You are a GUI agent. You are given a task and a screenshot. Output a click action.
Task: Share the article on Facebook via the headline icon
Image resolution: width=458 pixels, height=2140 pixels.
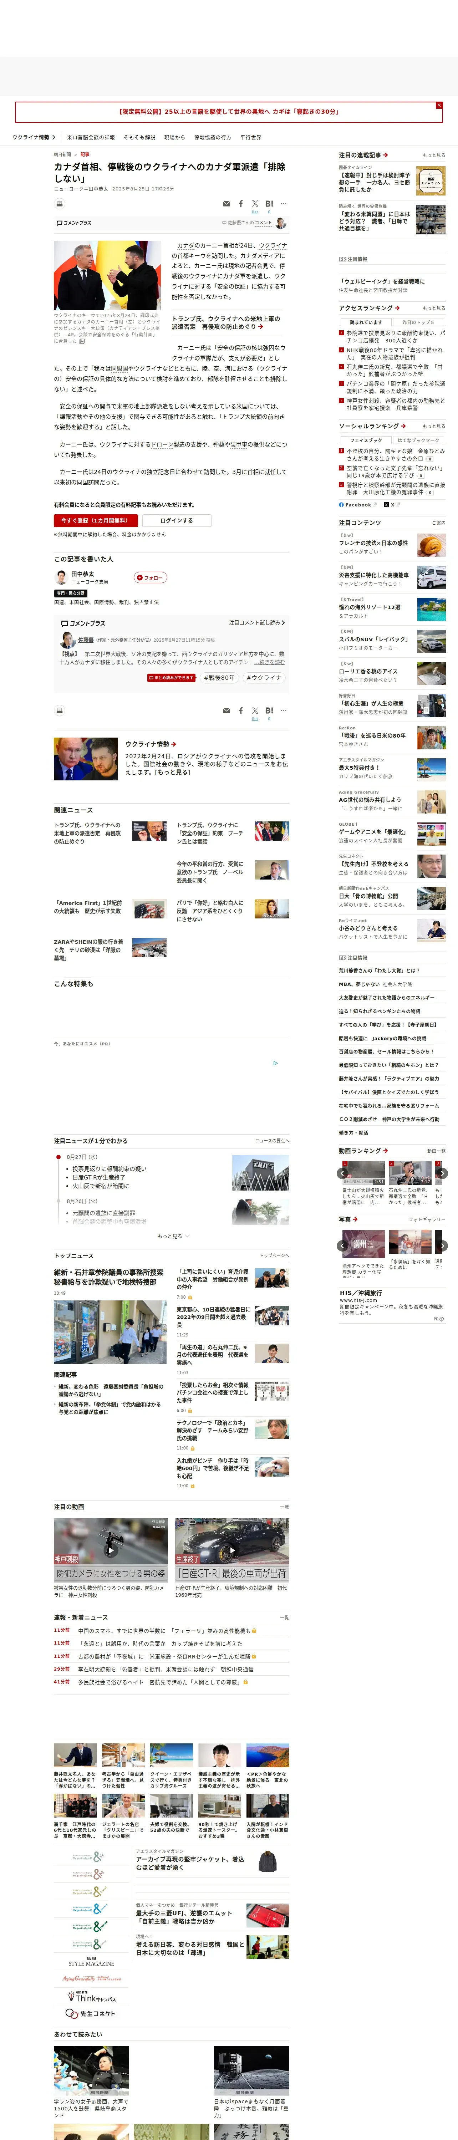(241, 204)
